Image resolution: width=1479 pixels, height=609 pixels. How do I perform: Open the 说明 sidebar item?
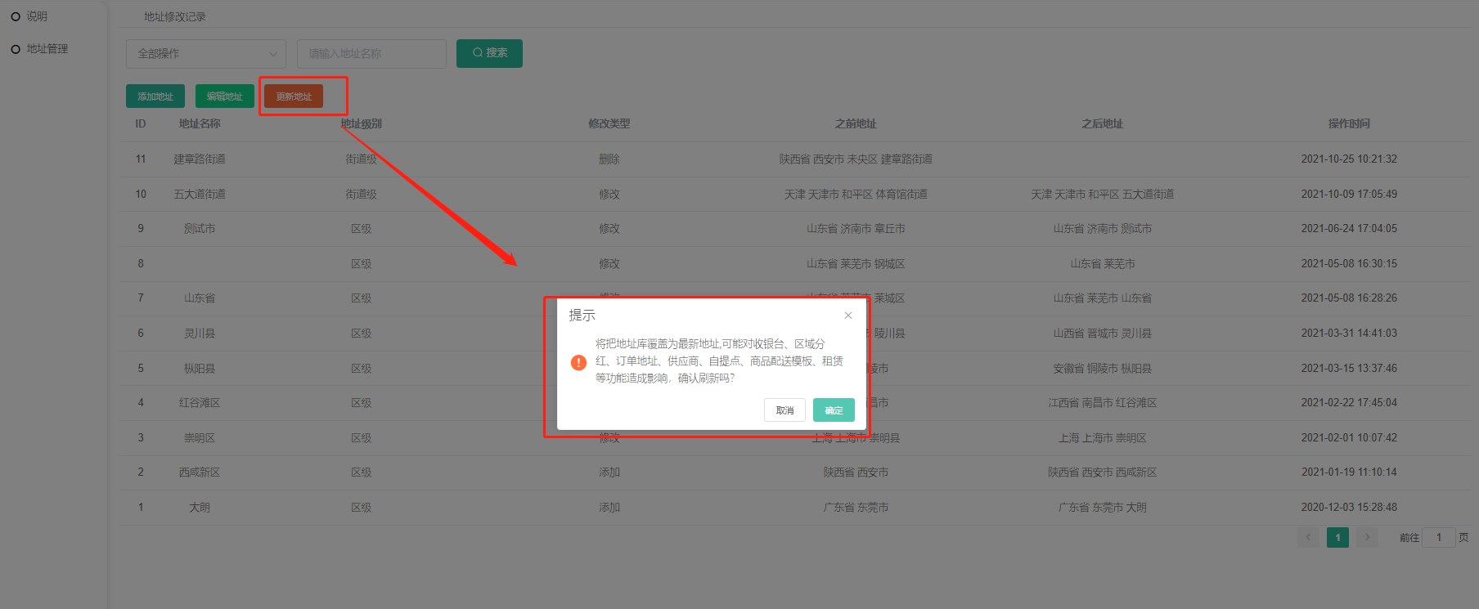(x=37, y=16)
